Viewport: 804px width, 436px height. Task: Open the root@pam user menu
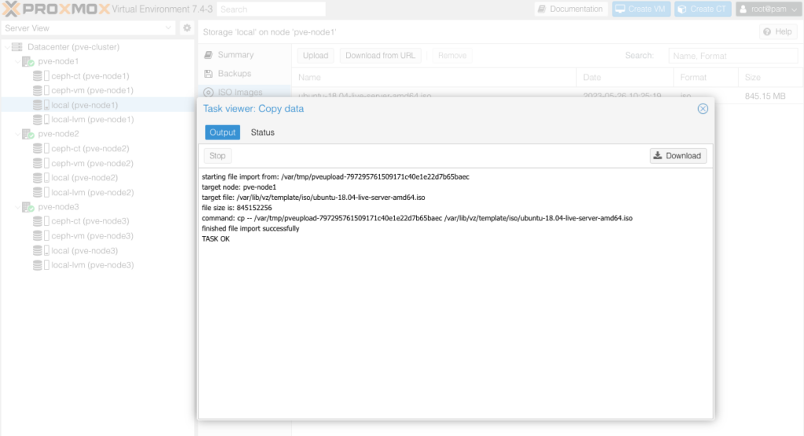769,9
